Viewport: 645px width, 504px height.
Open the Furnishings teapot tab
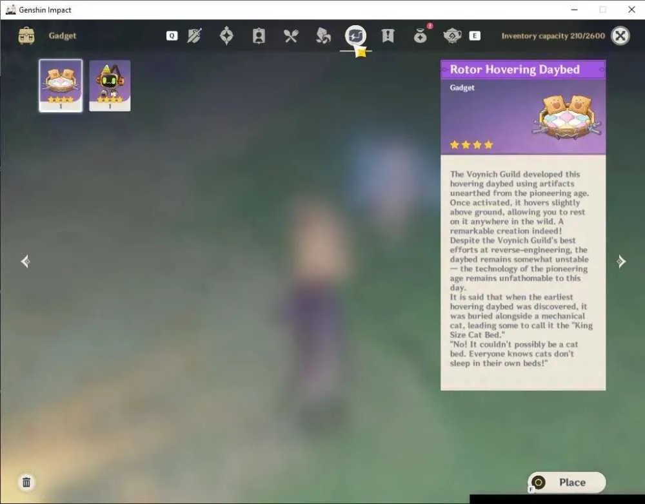452,36
